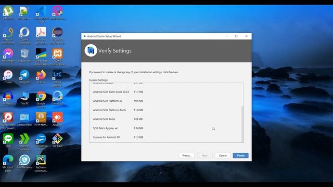Open Firefox desktop shortcut
Viewport: 333px width, 187px height.
[x=41, y=76]
